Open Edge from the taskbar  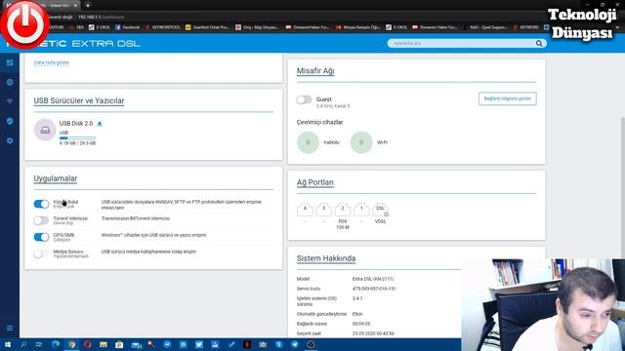tap(56, 344)
